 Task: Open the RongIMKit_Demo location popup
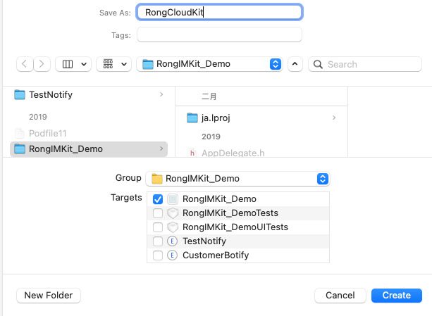[275, 64]
